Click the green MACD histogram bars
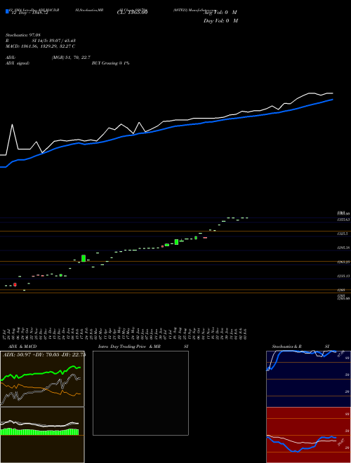351x463 pixels. 39,431
